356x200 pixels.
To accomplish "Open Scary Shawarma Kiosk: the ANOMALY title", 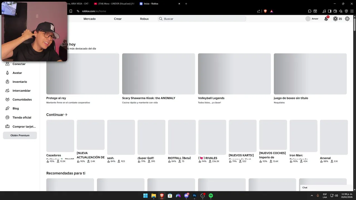I will tap(149, 98).
